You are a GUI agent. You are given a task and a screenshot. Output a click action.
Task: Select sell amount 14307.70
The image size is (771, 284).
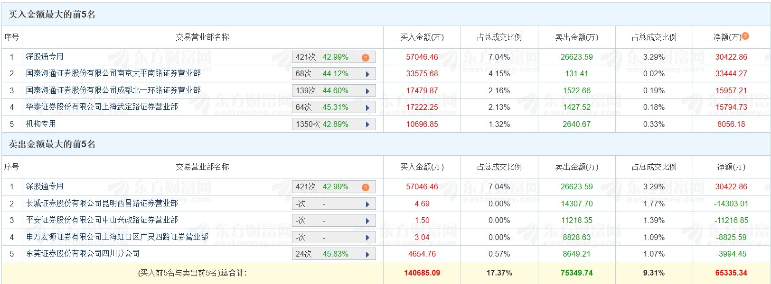[x=577, y=204]
